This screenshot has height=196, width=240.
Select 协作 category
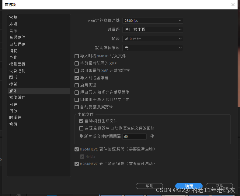tap(39, 57)
